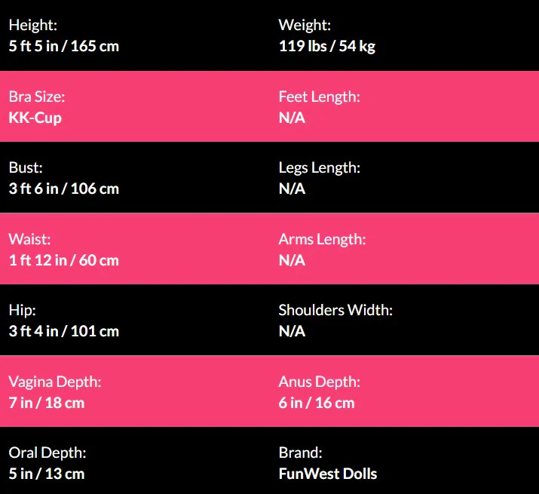The height and width of the screenshot is (494, 539).
Task: Select the 3 ft 4 in / 101 cm value
Action: tap(64, 331)
